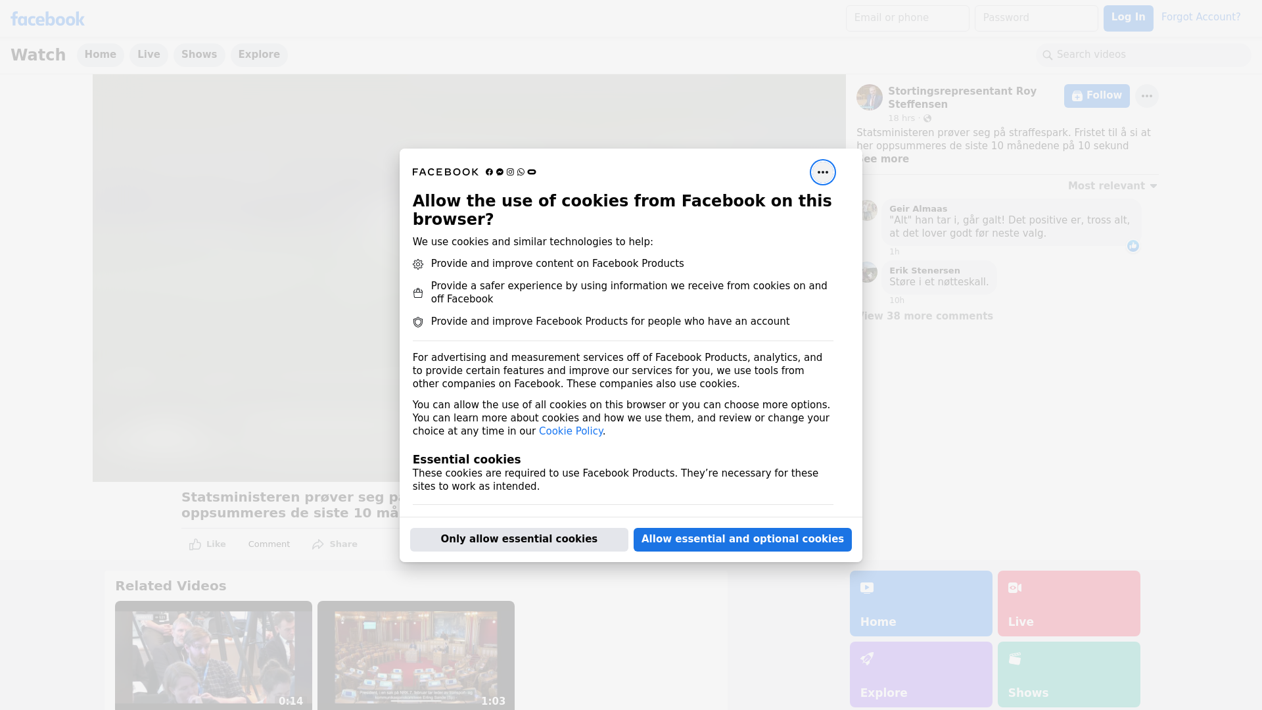This screenshot has height=710, width=1262.
Task: Click the large Home tile
Action: click(x=921, y=603)
